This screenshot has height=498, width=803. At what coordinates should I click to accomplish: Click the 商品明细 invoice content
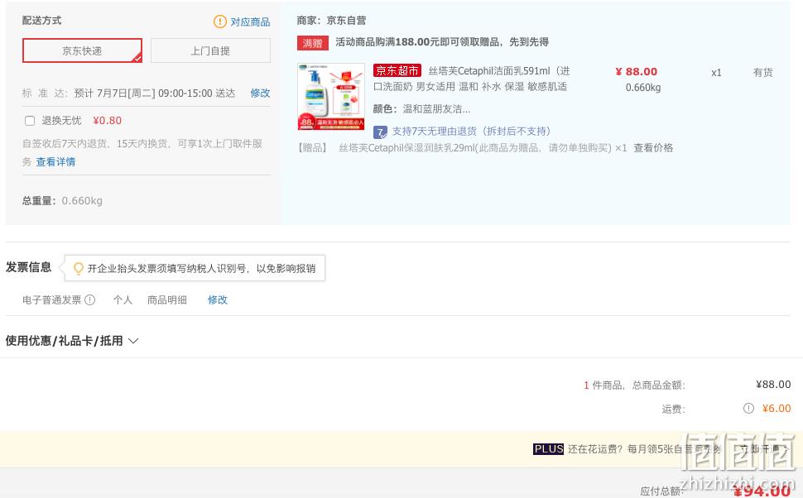point(167,300)
